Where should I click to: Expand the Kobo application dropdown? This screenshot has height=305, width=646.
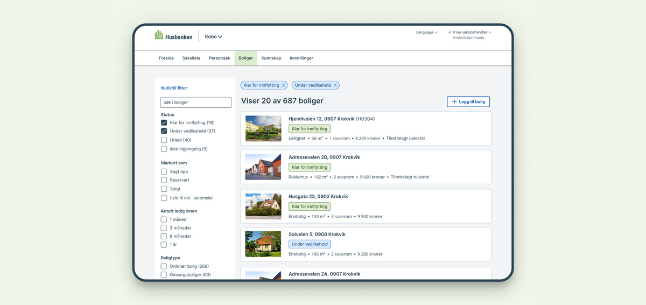pyautogui.click(x=214, y=37)
